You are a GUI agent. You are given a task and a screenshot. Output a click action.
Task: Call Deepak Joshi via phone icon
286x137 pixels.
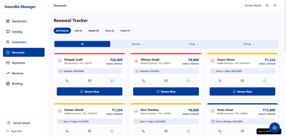pos(67,81)
